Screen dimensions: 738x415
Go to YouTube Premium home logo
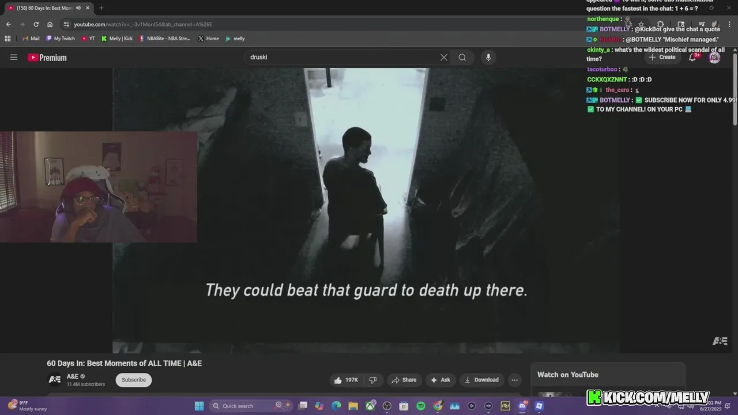(x=47, y=57)
